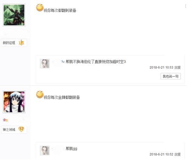This screenshot has width=195, height=164.
Task: Click the smiley emoticon in second post
Action: (x=40, y=95)
